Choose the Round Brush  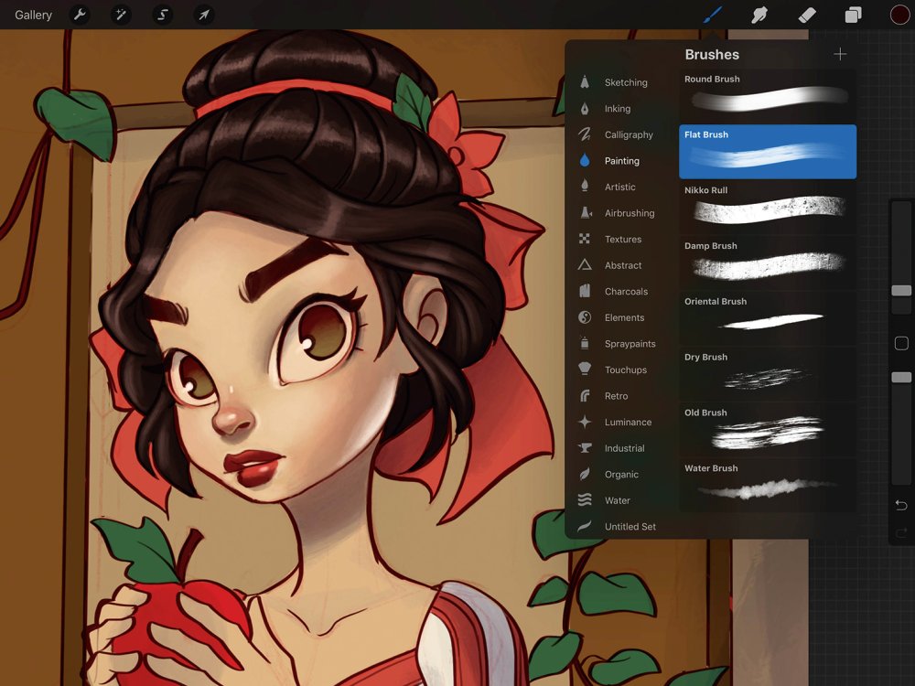pyautogui.click(x=768, y=96)
